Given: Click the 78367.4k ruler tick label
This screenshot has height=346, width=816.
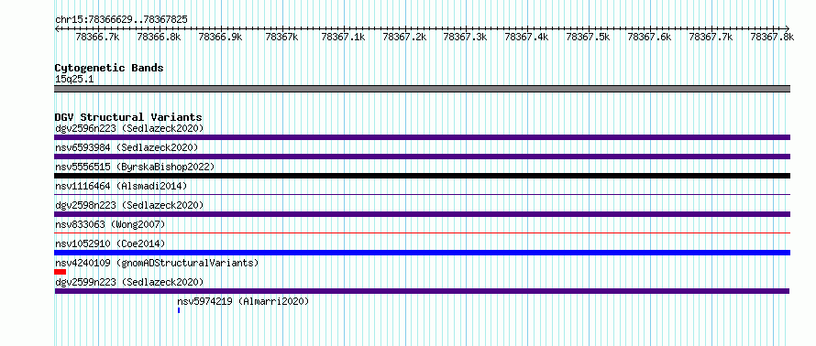Looking at the screenshot, I should [526, 37].
